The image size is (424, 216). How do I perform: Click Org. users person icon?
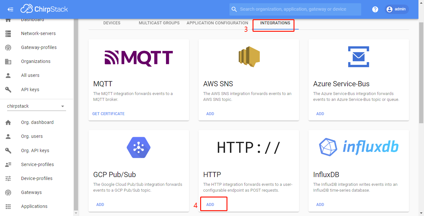click(x=8, y=136)
